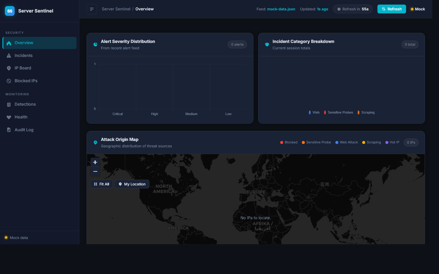Click the Overview breadcrumb text

[145, 9]
